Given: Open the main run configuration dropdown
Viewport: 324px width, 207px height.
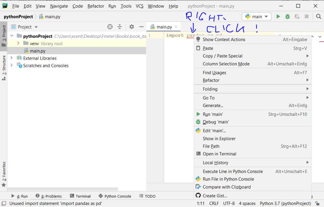Looking at the screenshot, I should 256,16.
